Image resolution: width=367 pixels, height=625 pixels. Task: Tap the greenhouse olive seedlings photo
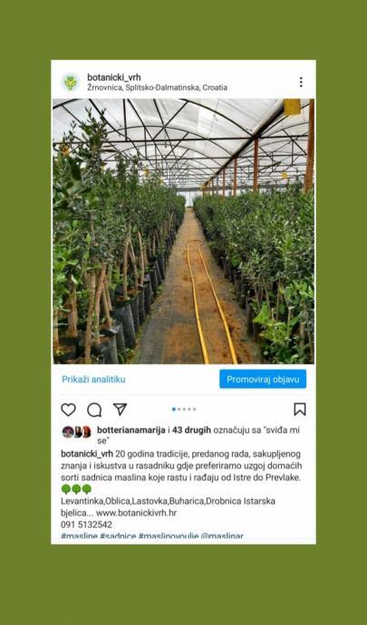[183, 231]
